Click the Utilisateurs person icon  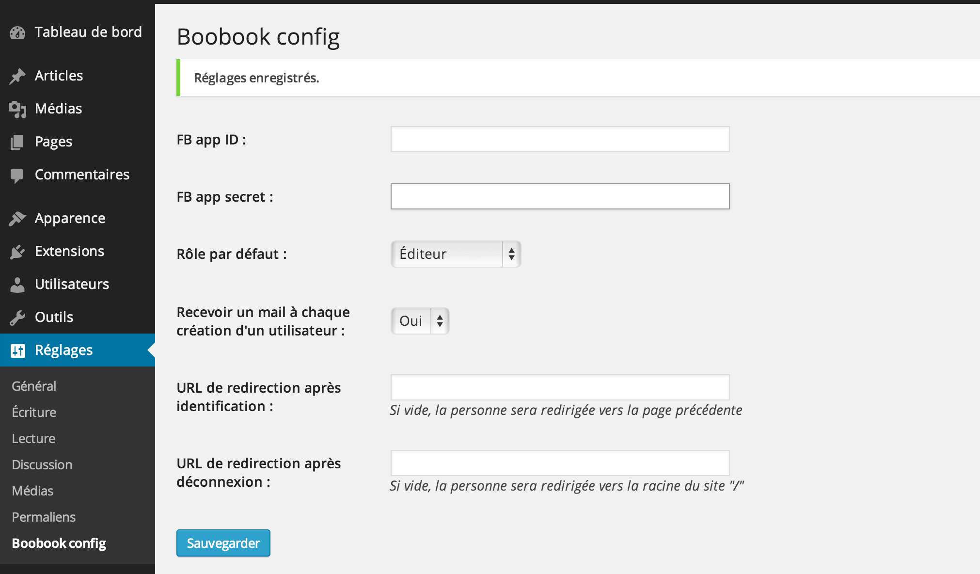tap(17, 285)
